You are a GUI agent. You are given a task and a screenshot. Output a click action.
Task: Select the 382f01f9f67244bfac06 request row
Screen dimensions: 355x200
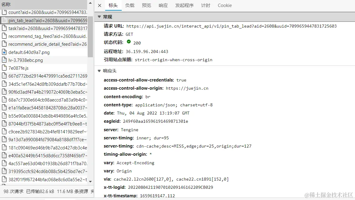point(44,180)
